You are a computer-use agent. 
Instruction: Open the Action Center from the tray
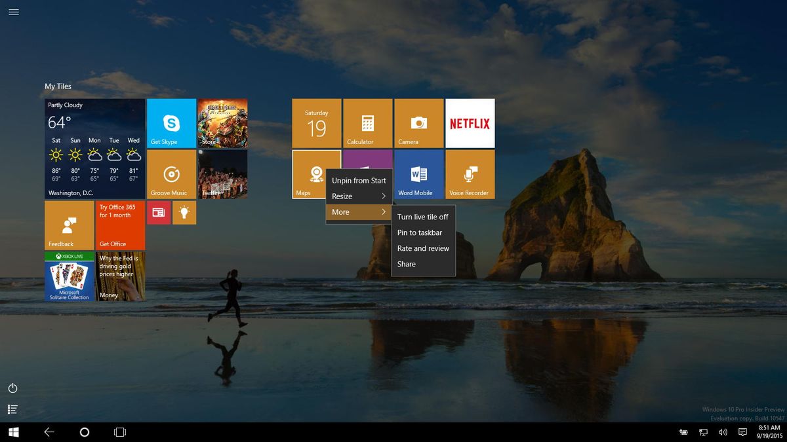pyautogui.click(x=742, y=432)
